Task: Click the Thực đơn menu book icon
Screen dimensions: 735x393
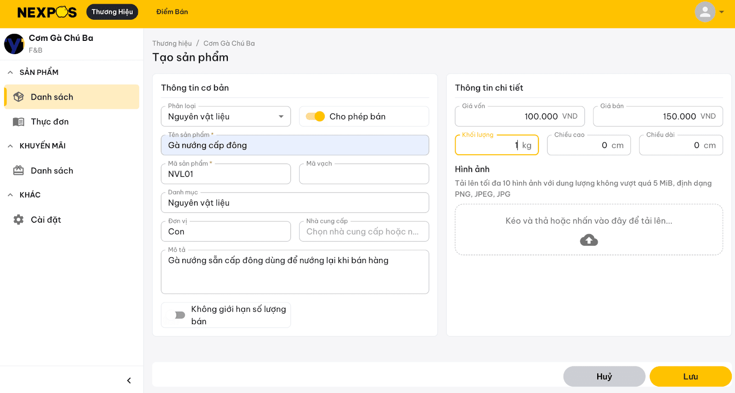Action: coord(18,122)
